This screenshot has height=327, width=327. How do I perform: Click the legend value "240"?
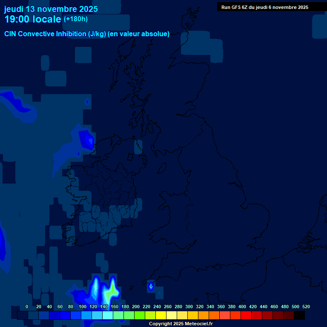(157, 307)
